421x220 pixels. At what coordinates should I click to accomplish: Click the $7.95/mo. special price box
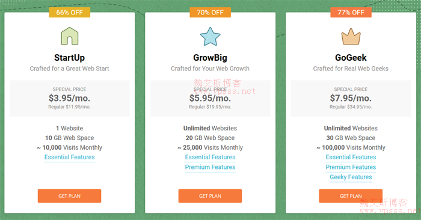click(351, 98)
